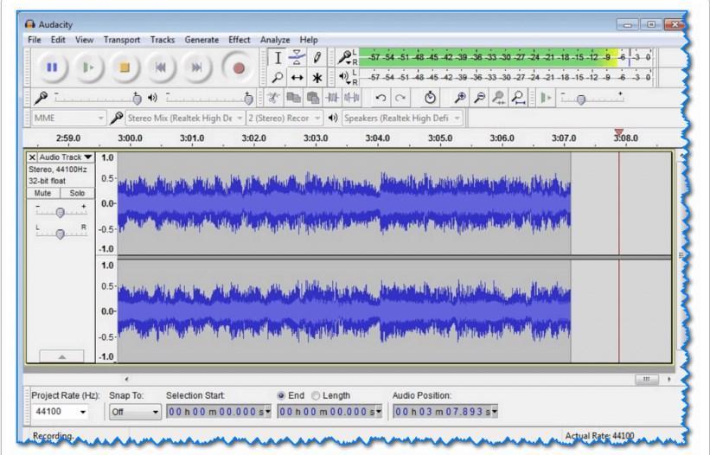Screen dimensions: 710x455
Task: Click the playback volume slider knob
Action: click(248, 99)
